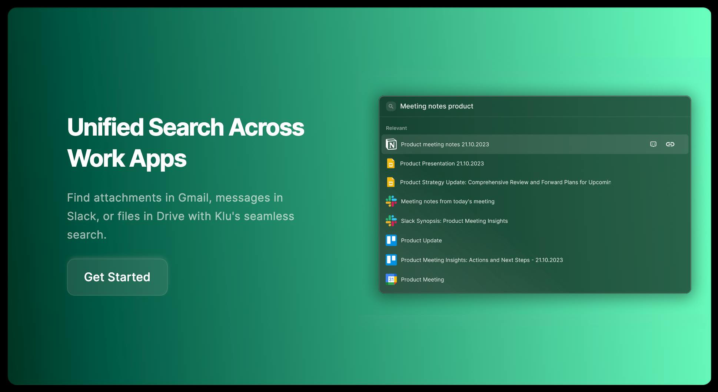The width and height of the screenshot is (718, 392).
Task: Click Google Slides icon beside Product Strategy Update
Action: [390, 182]
